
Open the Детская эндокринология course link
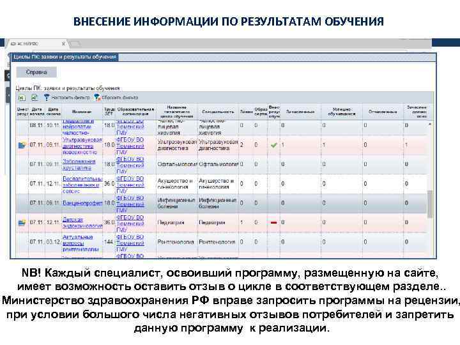82,223
